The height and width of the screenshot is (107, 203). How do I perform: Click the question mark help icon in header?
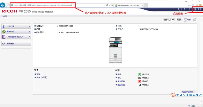pyautogui.click(x=184, y=9)
